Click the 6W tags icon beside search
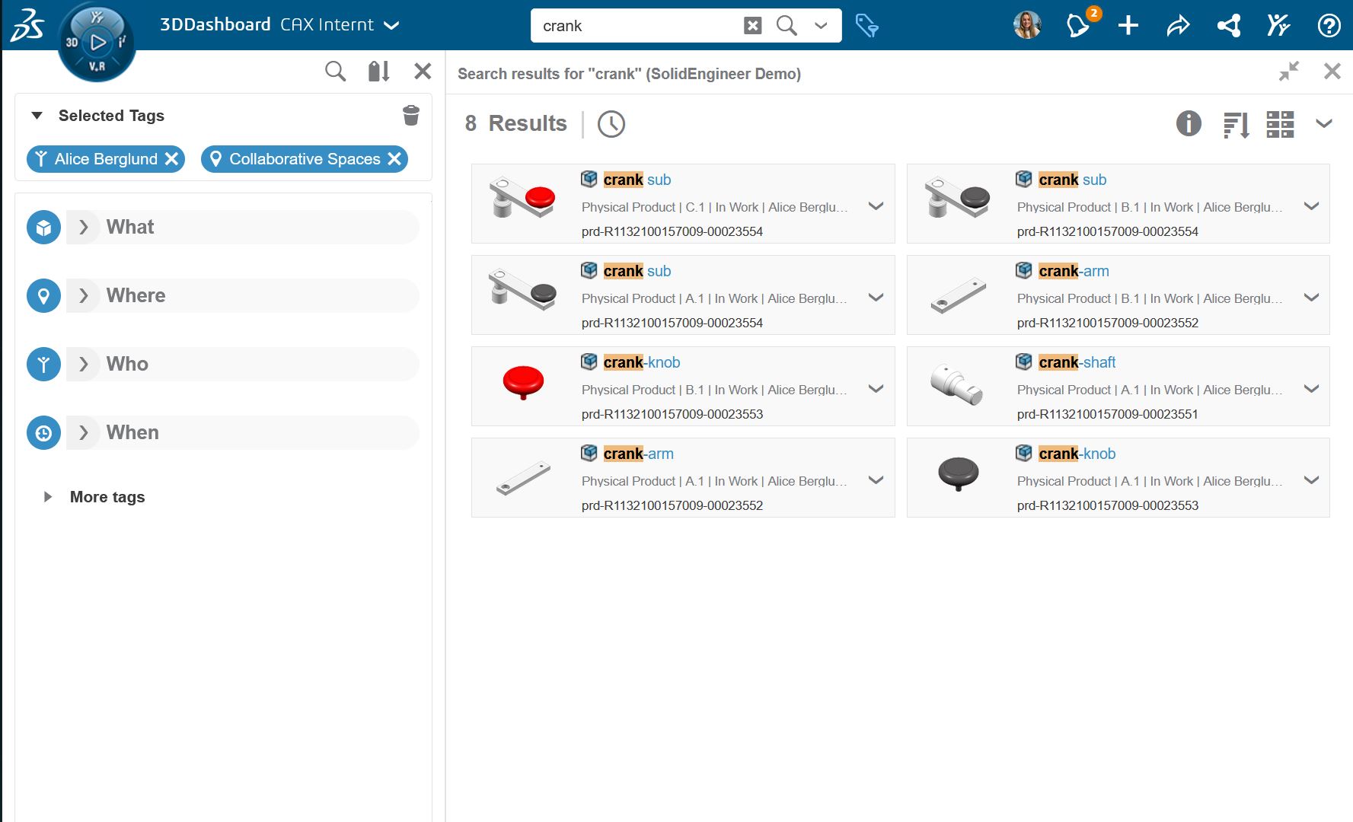The height and width of the screenshot is (822, 1353). pos(866,26)
